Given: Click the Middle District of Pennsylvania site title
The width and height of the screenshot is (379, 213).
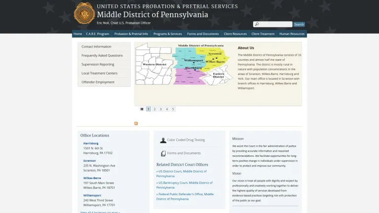Looking at the screenshot, I should click(152, 15).
